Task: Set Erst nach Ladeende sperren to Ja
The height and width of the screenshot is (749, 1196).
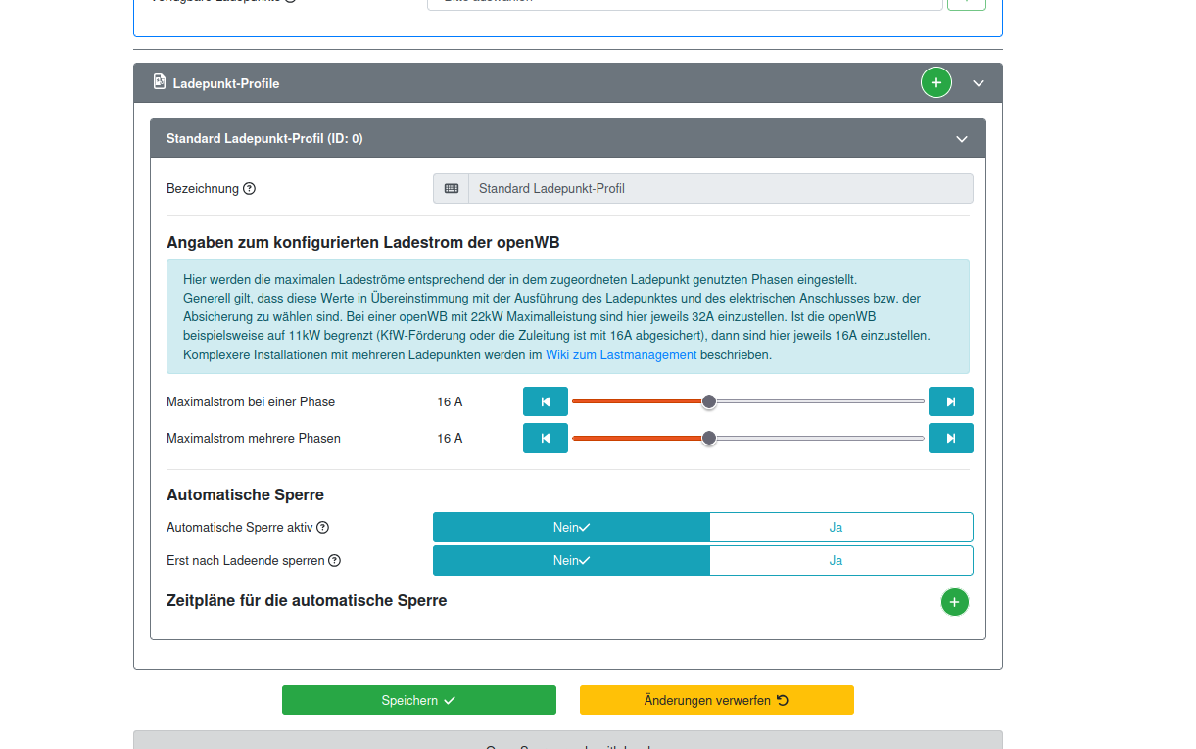Action: [841, 560]
